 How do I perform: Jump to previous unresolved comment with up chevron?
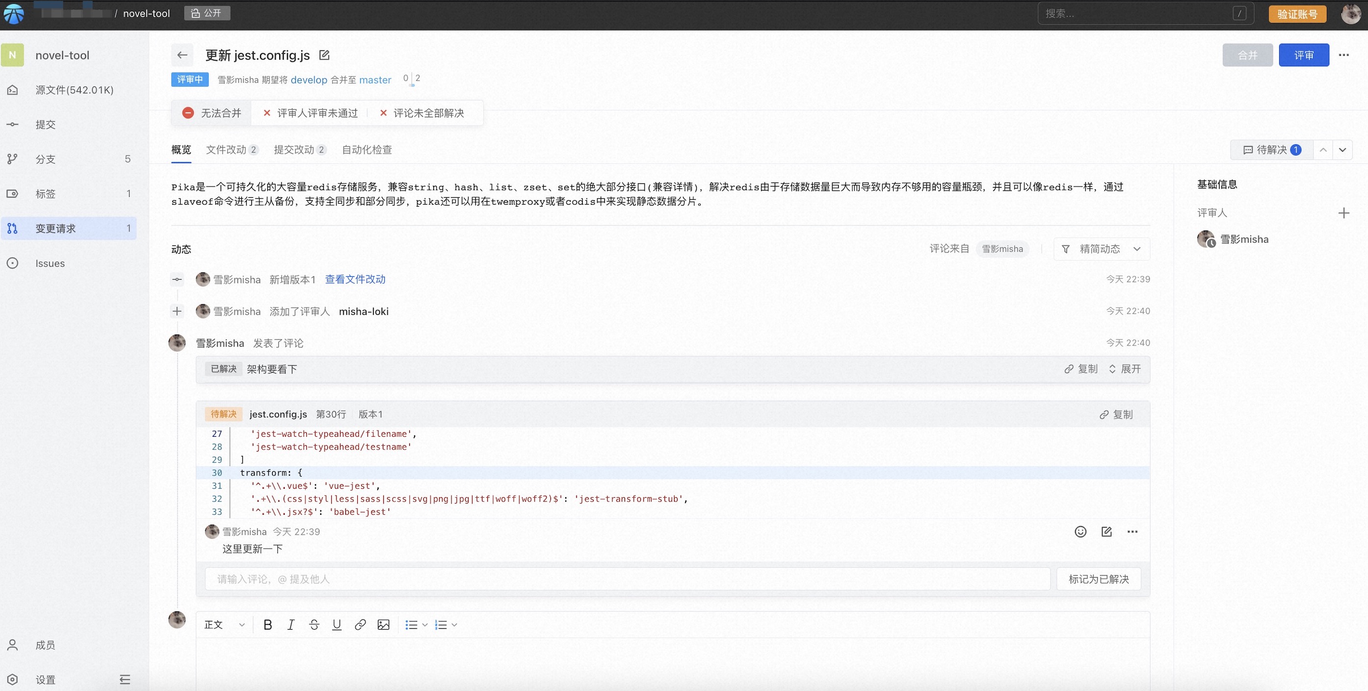[1323, 150]
